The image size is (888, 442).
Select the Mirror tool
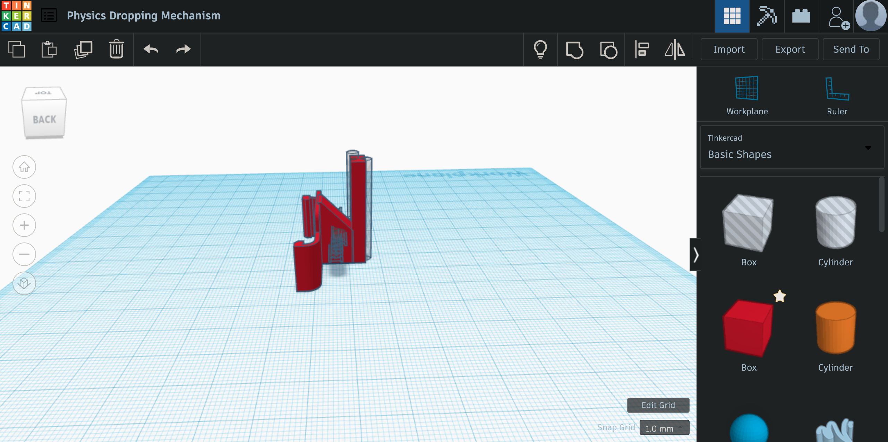point(675,49)
